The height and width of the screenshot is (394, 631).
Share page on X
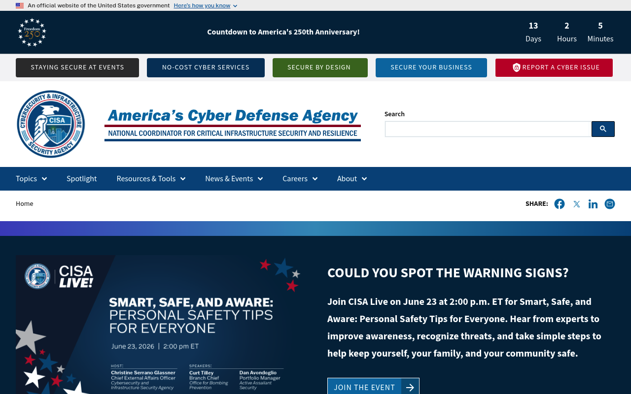pos(576,204)
